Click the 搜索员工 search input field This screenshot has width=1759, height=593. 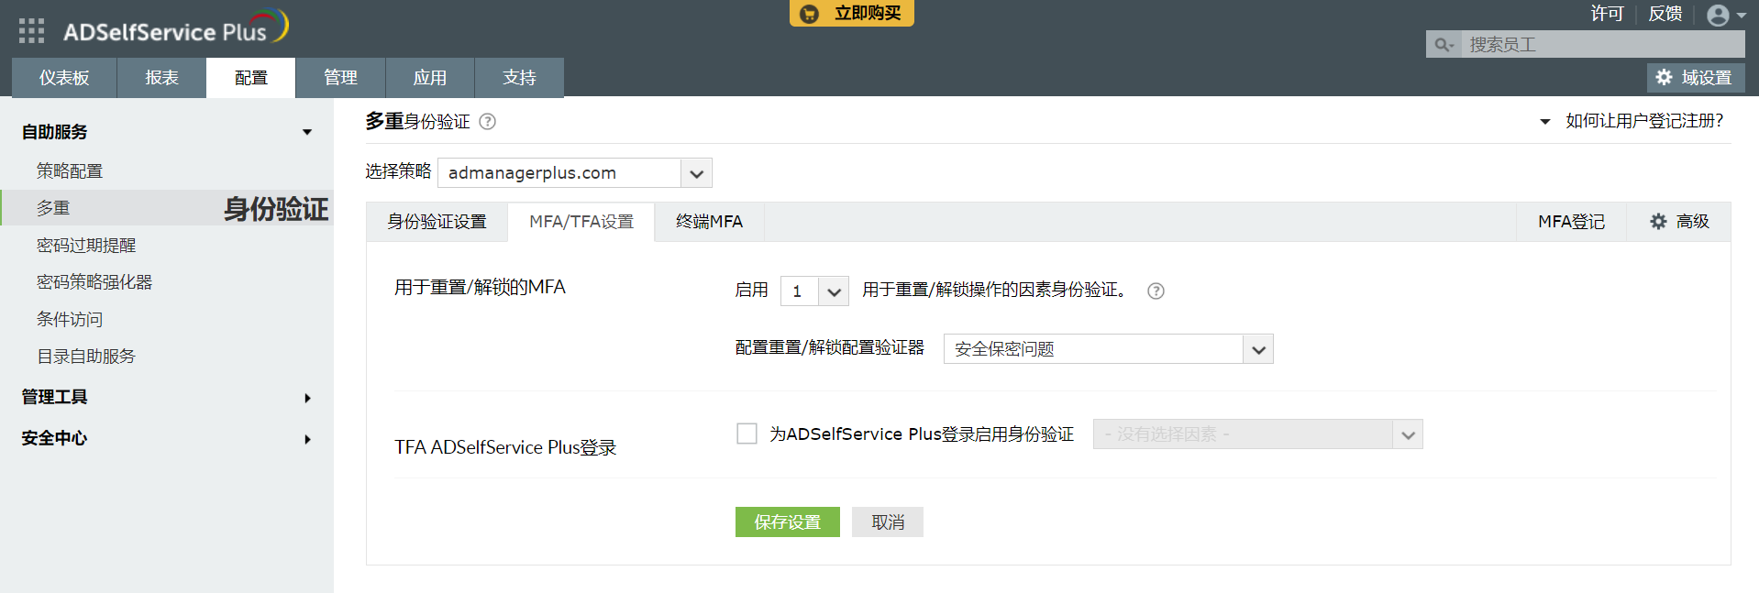click(1601, 44)
